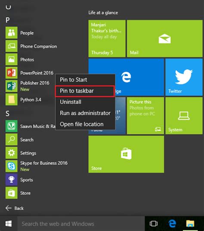This screenshot has width=204, height=231.
Task: Click the Search the web and Windows box
Action: tap(81, 224)
